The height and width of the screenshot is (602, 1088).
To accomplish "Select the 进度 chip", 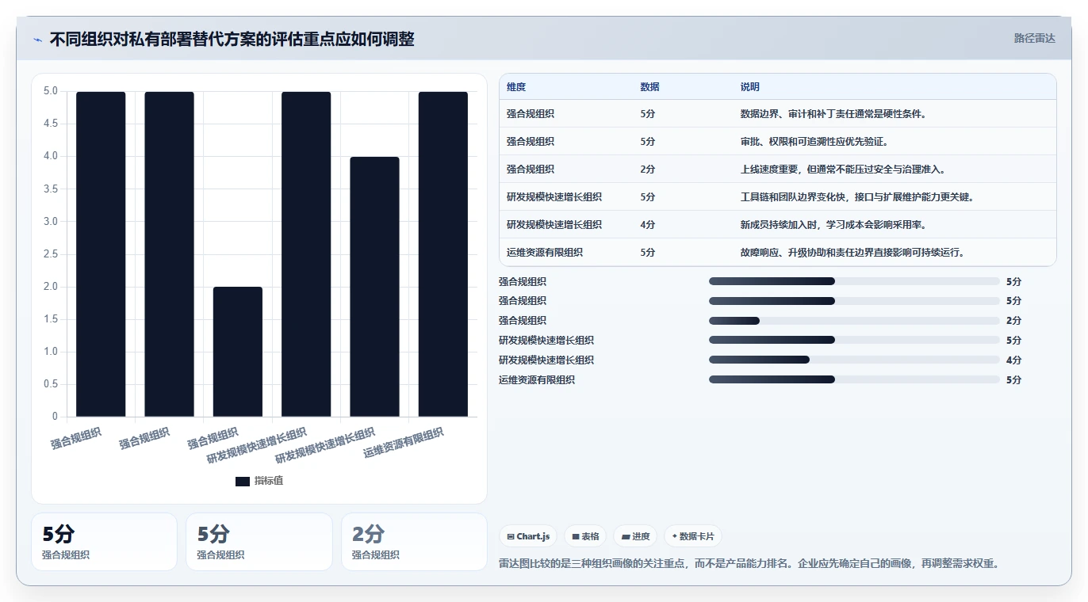I will click(x=635, y=536).
